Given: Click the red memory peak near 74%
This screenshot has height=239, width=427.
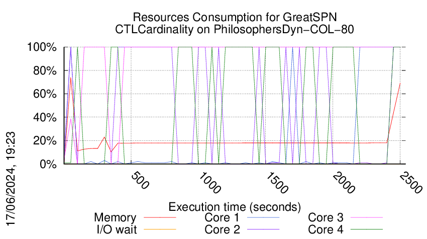Looking at the screenshot, I should (x=71, y=78).
